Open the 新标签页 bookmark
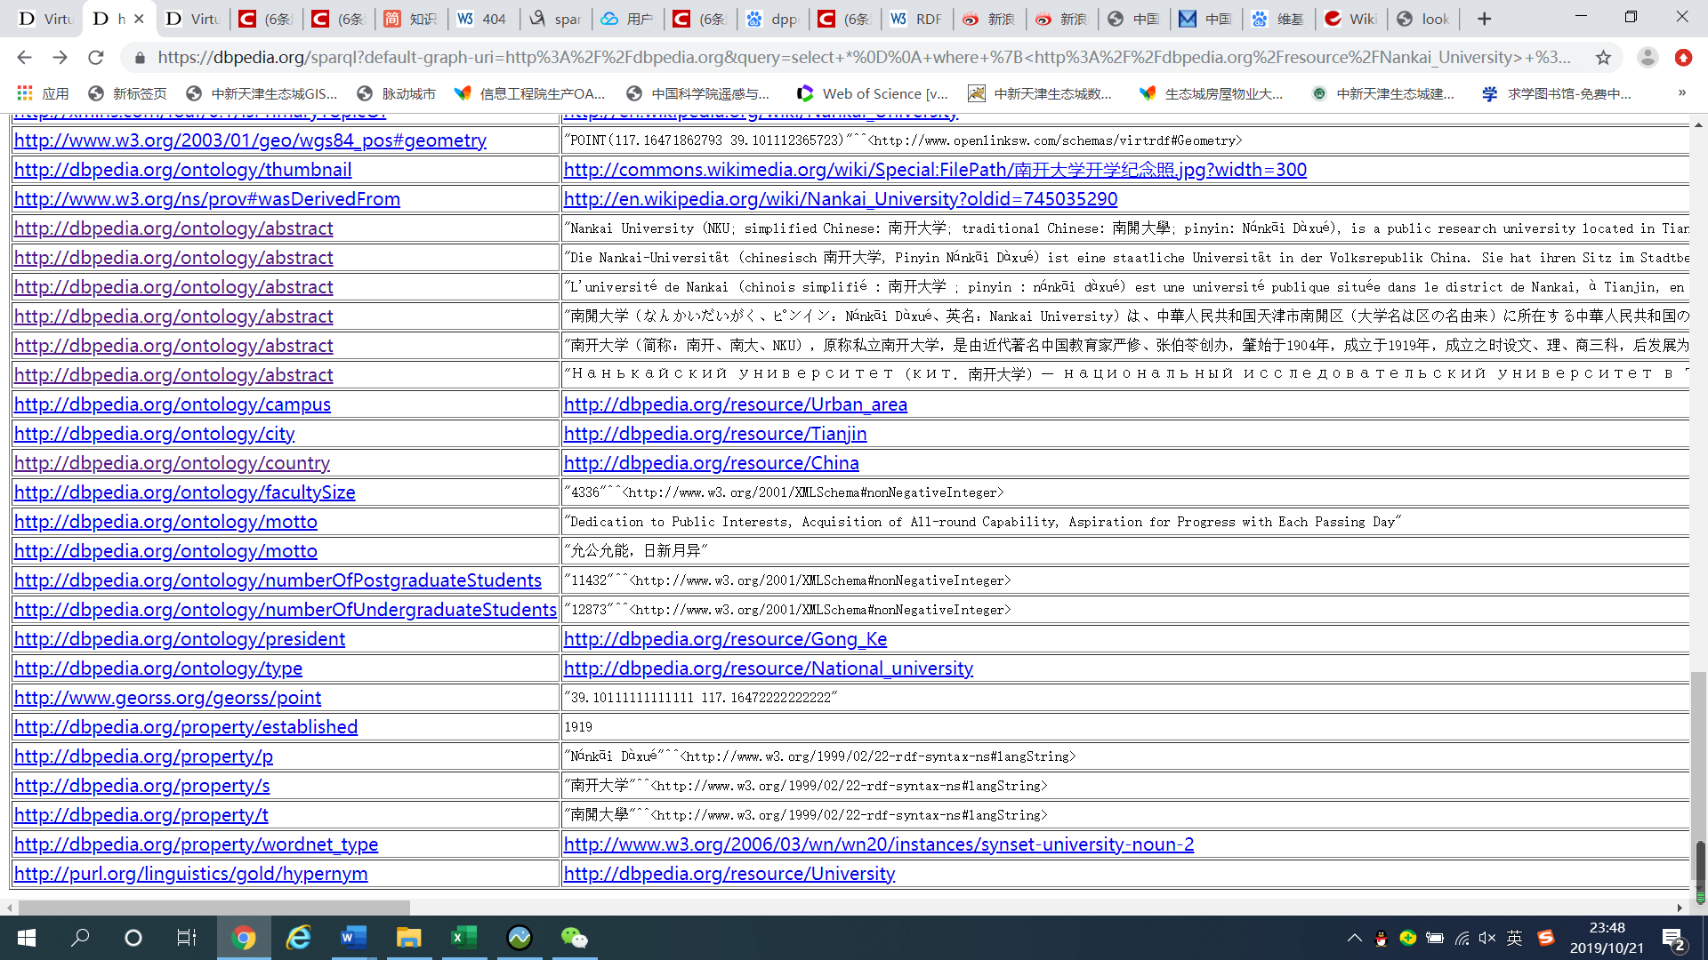The width and height of the screenshot is (1708, 960). coord(127,93)
